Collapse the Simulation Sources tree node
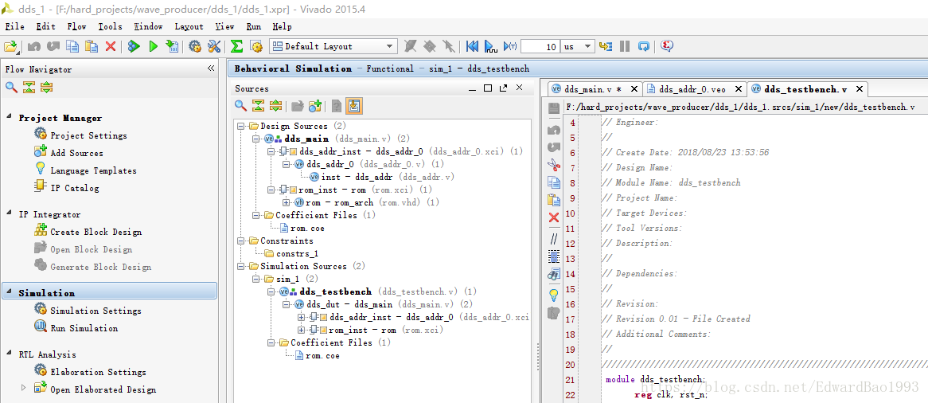 point(241,266)
